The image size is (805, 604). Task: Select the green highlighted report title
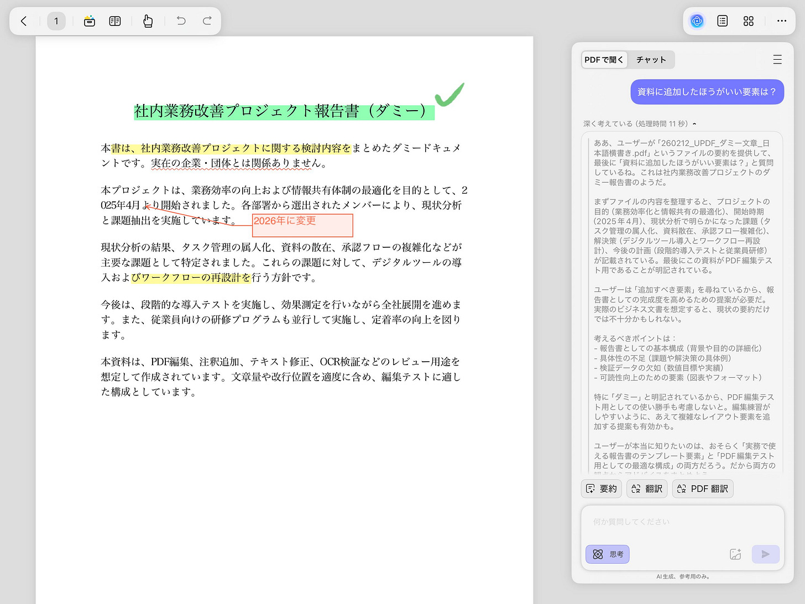283,111
